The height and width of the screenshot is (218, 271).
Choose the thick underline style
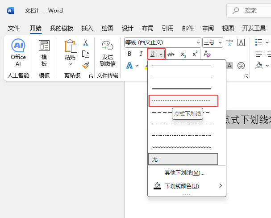pos(183,89)
